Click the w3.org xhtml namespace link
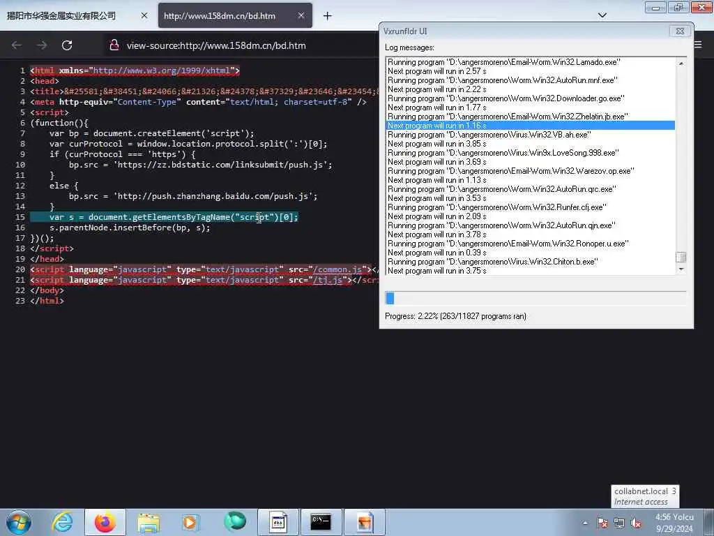714x536 pixels. coord(162,70)
